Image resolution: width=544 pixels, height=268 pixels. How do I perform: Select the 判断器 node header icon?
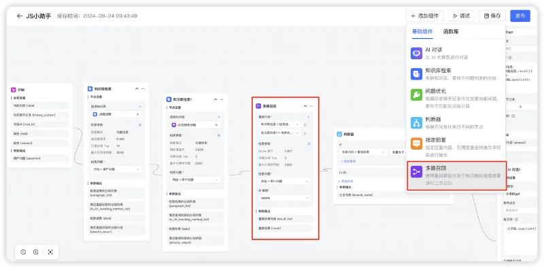pyautogui.click(x=339, y=134)
